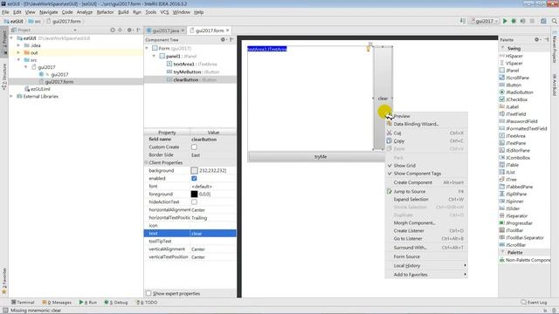559x314 pixels.
Task: Open the Event Log tool window
Action: [x=534, y=303]
